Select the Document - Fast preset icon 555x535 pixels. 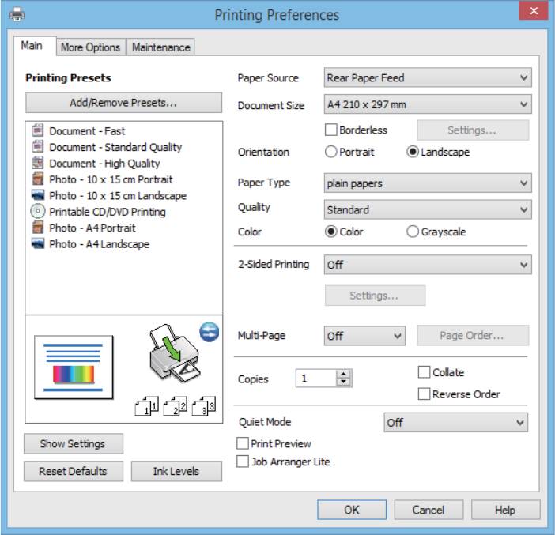[x=37, y=131]
